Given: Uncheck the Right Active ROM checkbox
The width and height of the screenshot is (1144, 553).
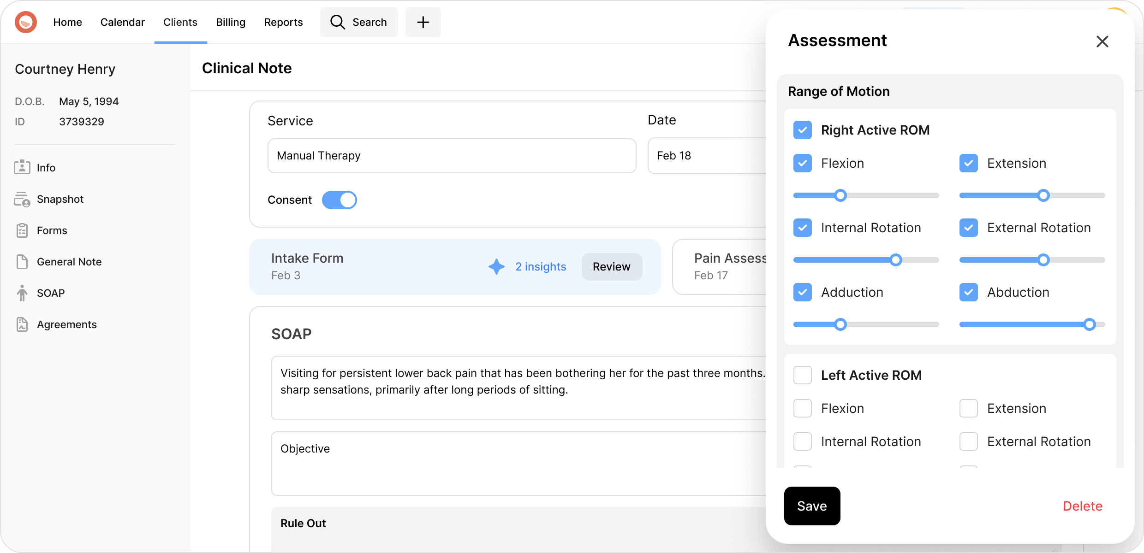Looking at the screenshot, I should pos(803,130).
